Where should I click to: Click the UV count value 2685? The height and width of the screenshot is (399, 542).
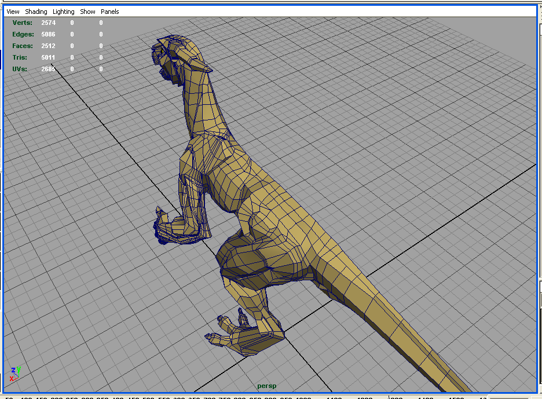(48, 69)
